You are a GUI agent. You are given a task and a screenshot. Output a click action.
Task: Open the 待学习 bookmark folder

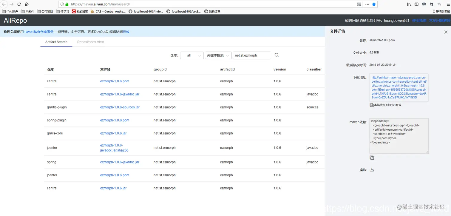click(x=62, y=12)
